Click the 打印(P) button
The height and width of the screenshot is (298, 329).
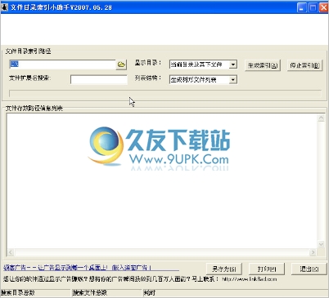pos(267,269)
